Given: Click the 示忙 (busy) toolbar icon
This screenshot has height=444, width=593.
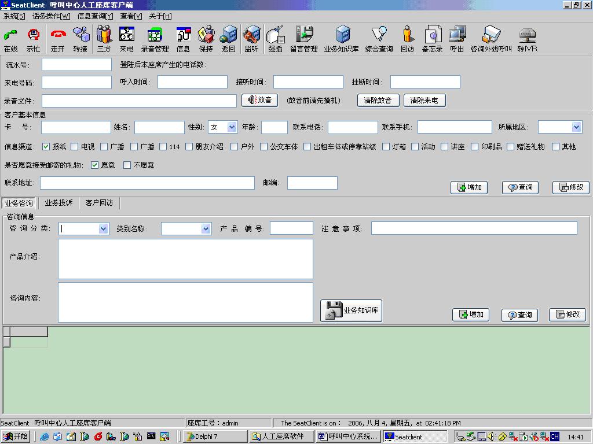Looking at the screenshot, I should (x=34, y=39).
